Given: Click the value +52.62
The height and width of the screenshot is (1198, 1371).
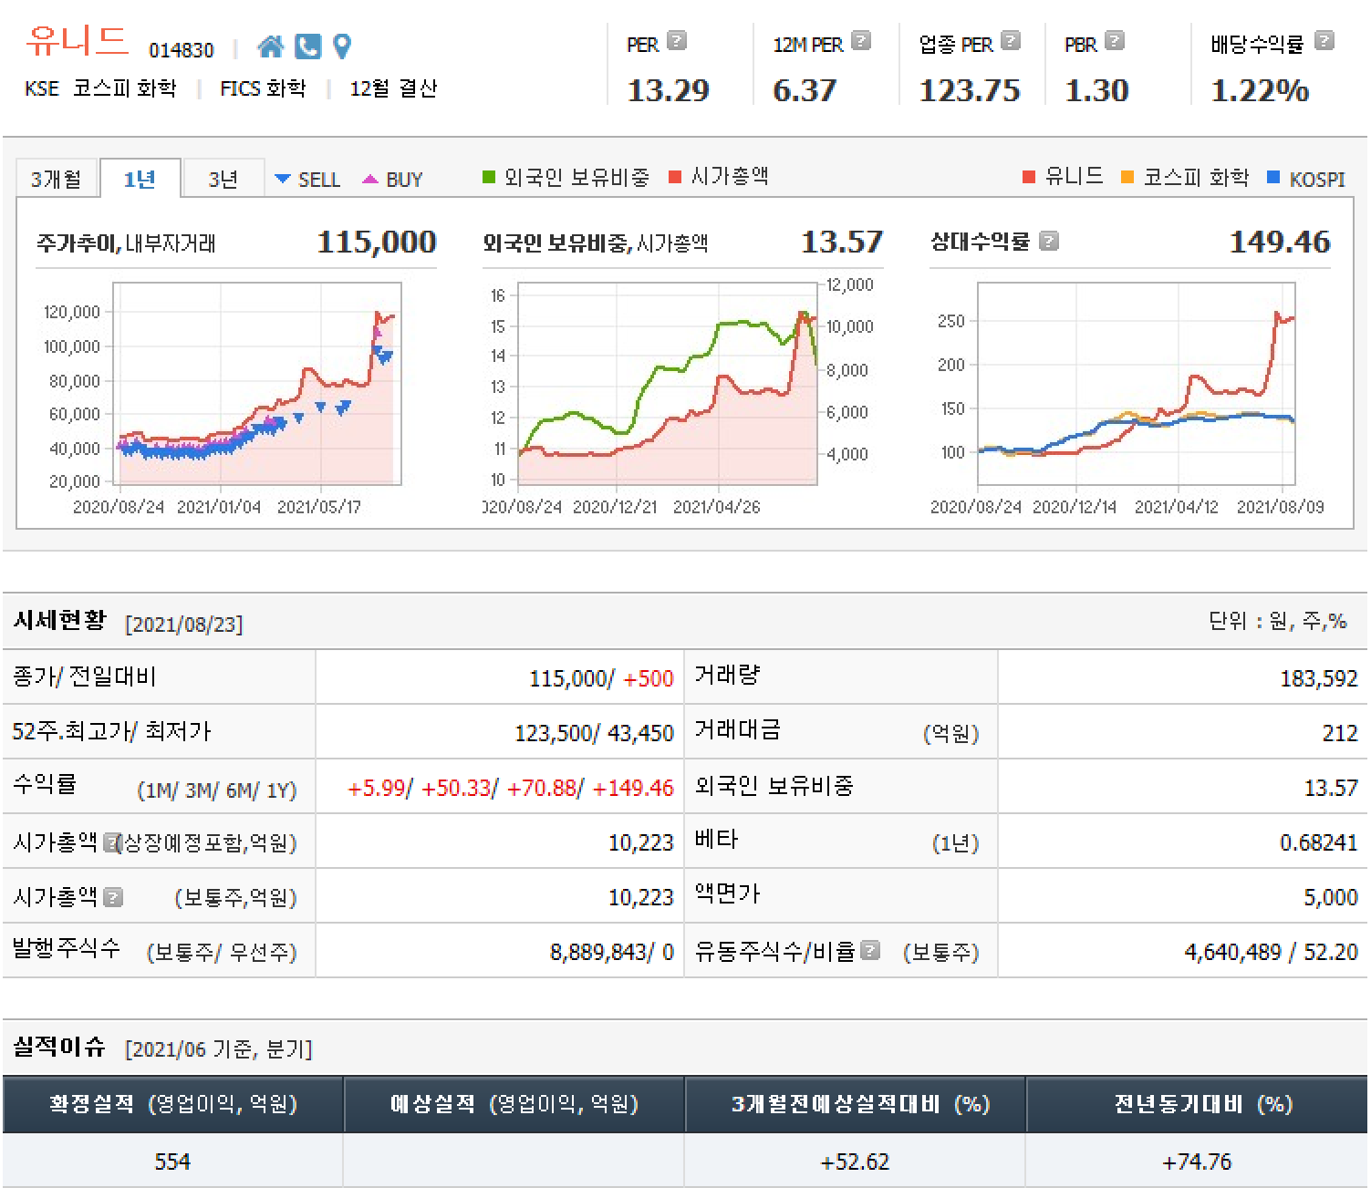Looking at the screenshot, I should 855,1162.
